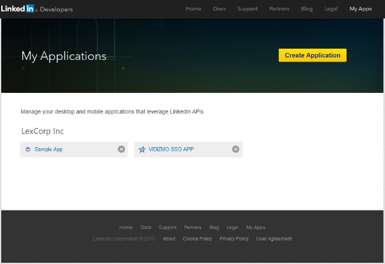Screen dimensions: 385x264
Task: Go to Docs in top navigation
Action: (219, 9)
